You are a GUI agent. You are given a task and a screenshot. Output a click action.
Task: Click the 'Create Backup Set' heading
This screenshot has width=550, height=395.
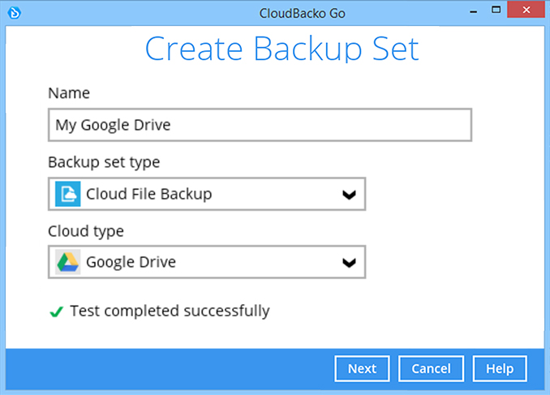[282, 49]
